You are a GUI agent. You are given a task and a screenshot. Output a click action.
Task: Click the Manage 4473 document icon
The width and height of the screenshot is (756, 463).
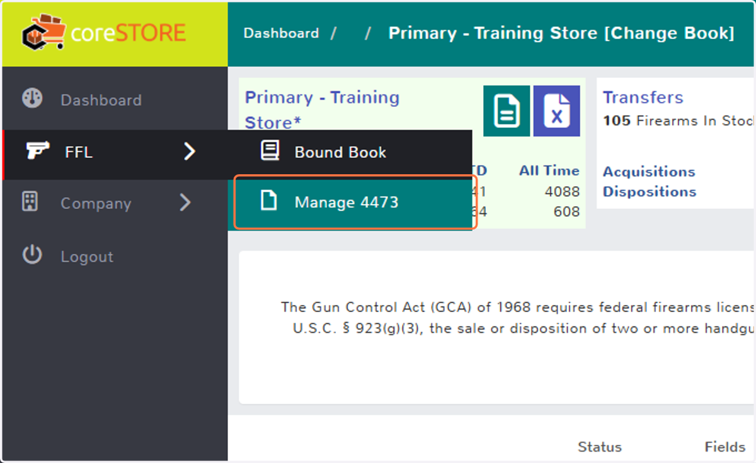[x=269, y=201]
